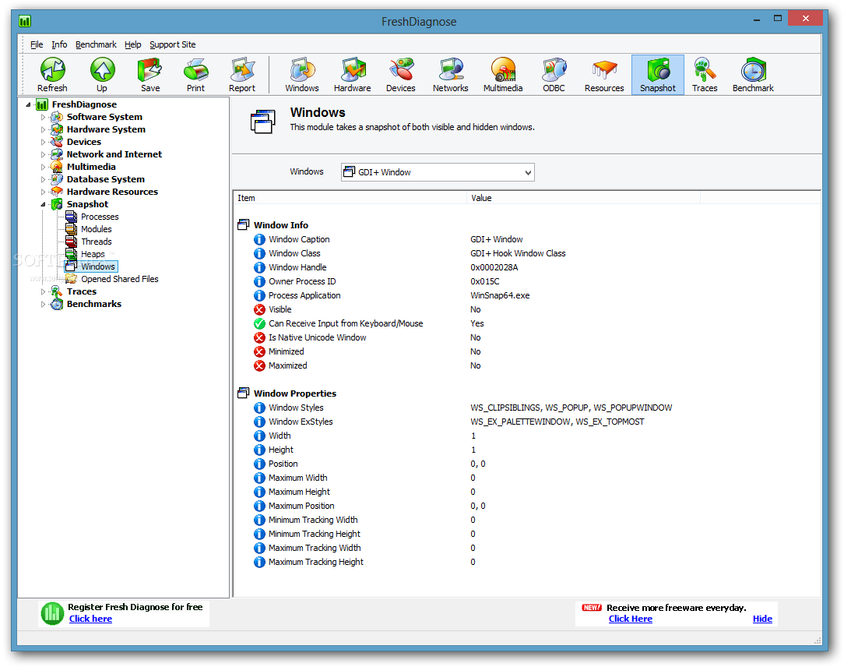Click the FreshDiagnose title bar app icon

[25, 21]
